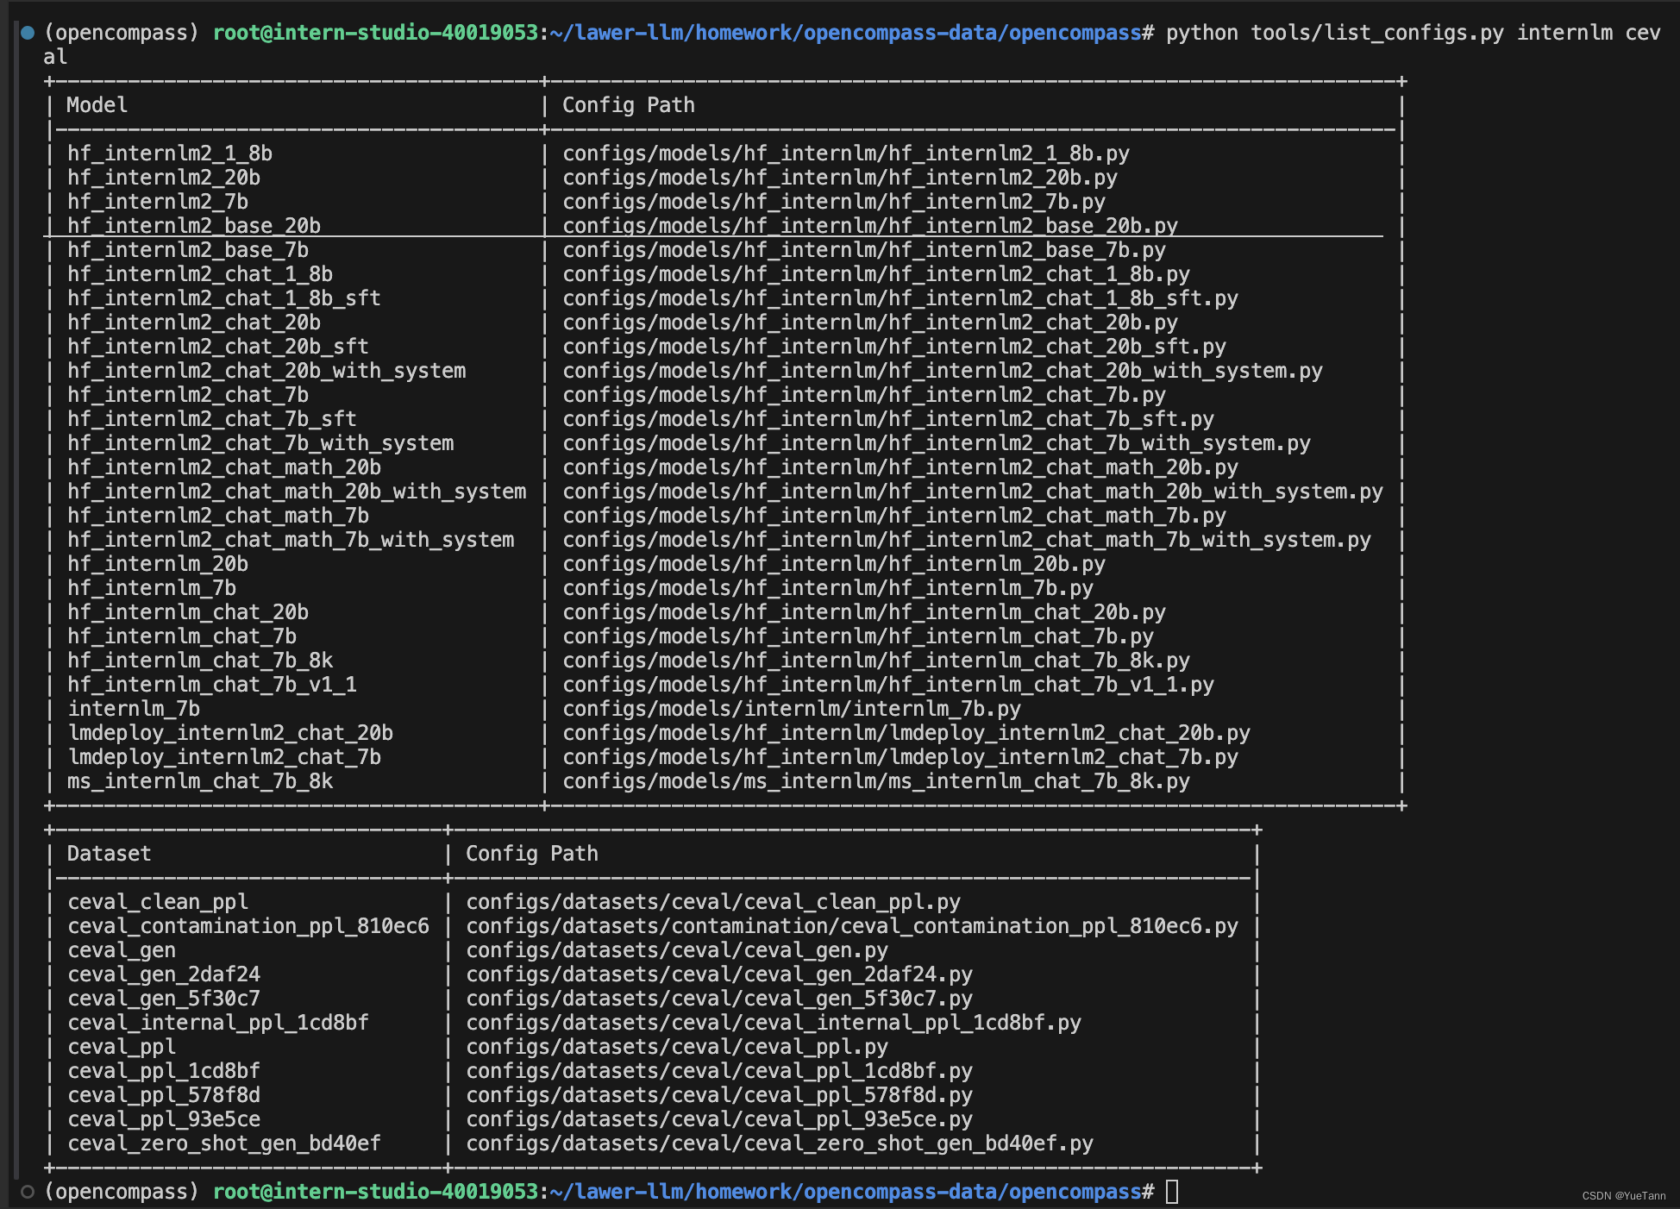Click model name 'hf_internlm2_chat_1_8b_sft'
The height and width of the screenshot is (1209, 1680).
224,298
